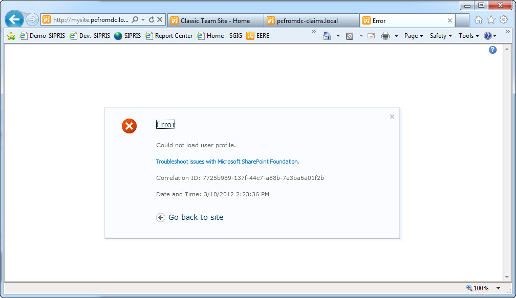Viewport: 516px width, 298px height.
Task: Open the Read mail icon
Action: [x=371, y=36]
